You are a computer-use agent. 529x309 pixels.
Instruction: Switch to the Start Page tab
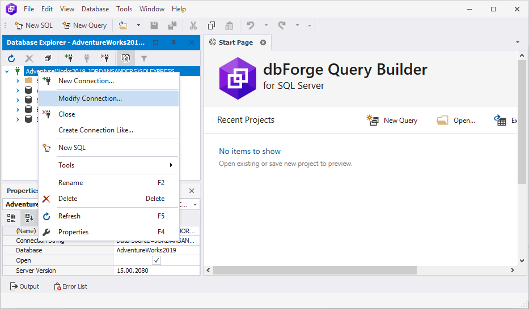(x=235, y=42)
